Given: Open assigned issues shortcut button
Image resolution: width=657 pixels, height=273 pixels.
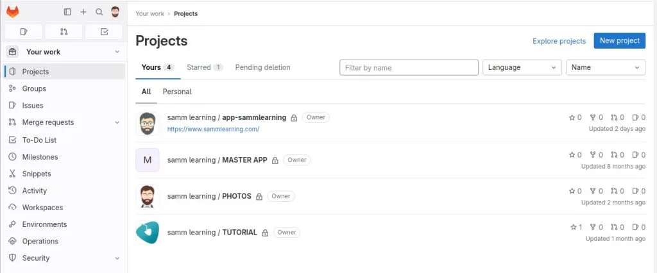Looking at the screenshot, I should coord(24,32).
